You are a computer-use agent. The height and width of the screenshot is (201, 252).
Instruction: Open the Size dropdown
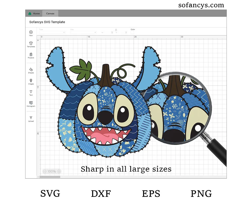click(83, 32)
